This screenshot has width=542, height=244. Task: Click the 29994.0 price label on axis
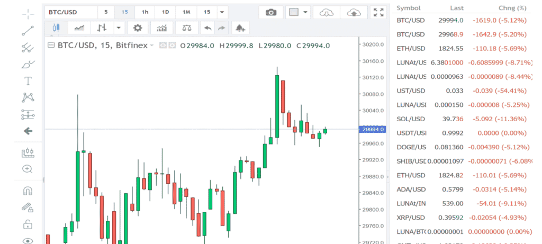pyautogui.click(x=373, y=129)
